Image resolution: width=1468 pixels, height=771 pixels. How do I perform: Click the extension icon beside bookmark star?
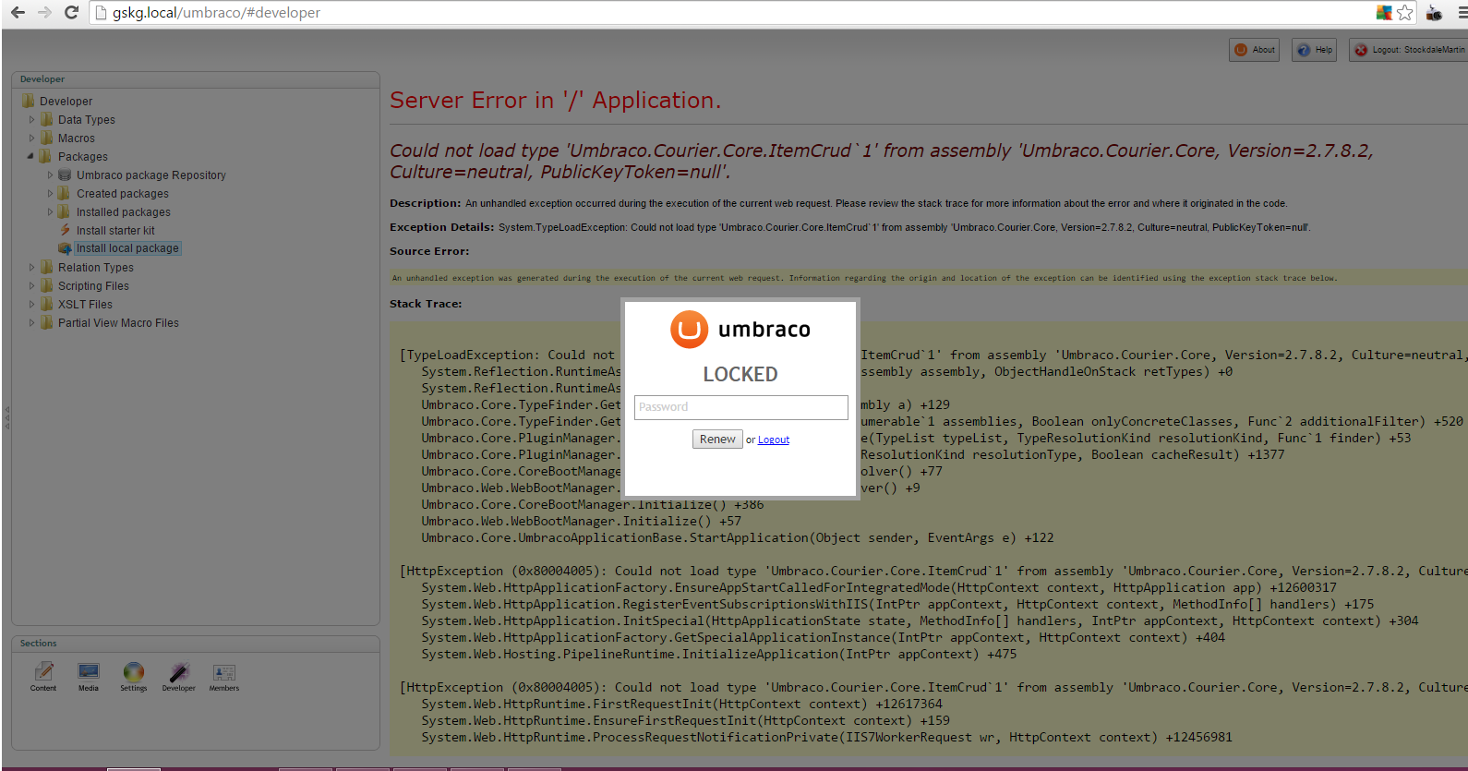[1434, 13]
